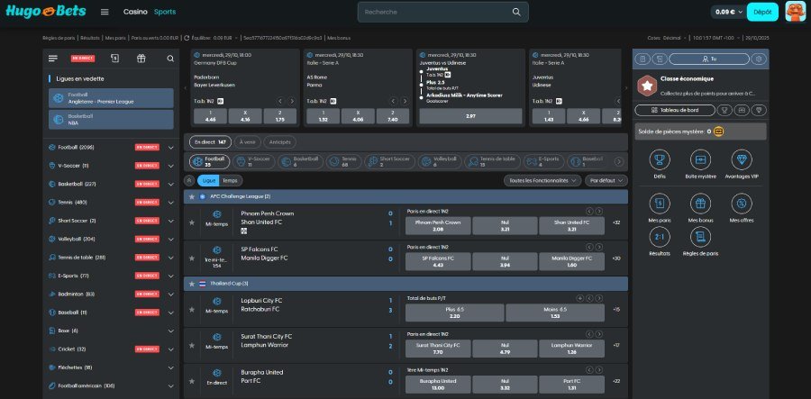
Task: Refresh the Équilibre balance
Action: (187, 38)
